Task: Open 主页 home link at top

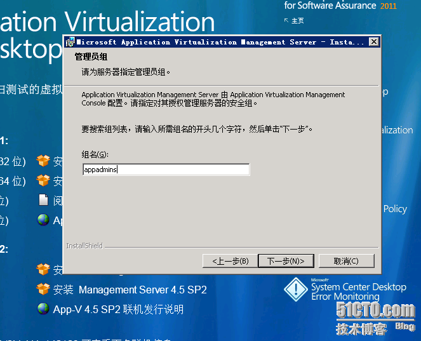Action: click(x=297, y=21)
